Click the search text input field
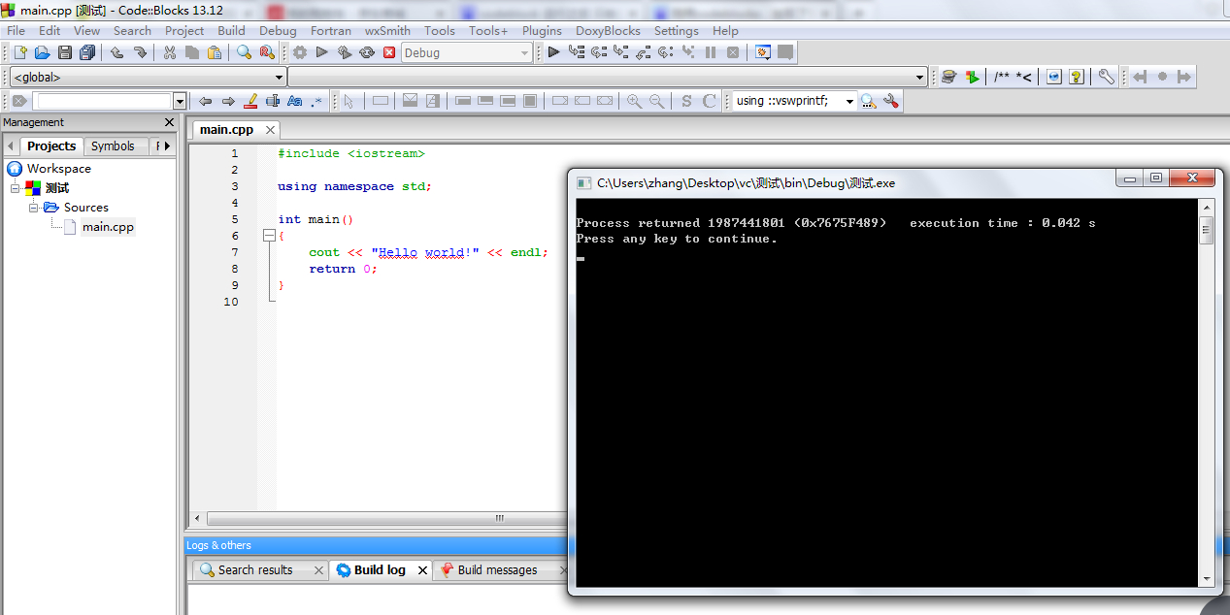The height and width of the screenshot is (615, 1230). tap(102, 101)
